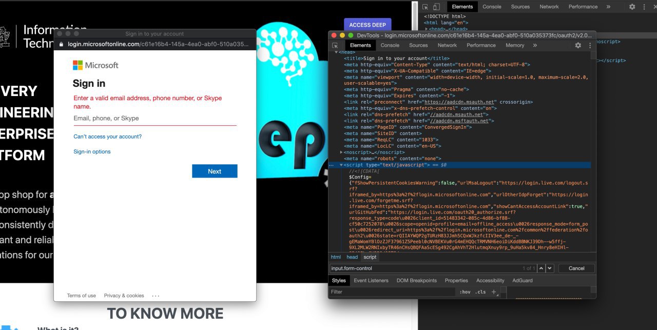Open Performance tab in background DevTools

583,7
